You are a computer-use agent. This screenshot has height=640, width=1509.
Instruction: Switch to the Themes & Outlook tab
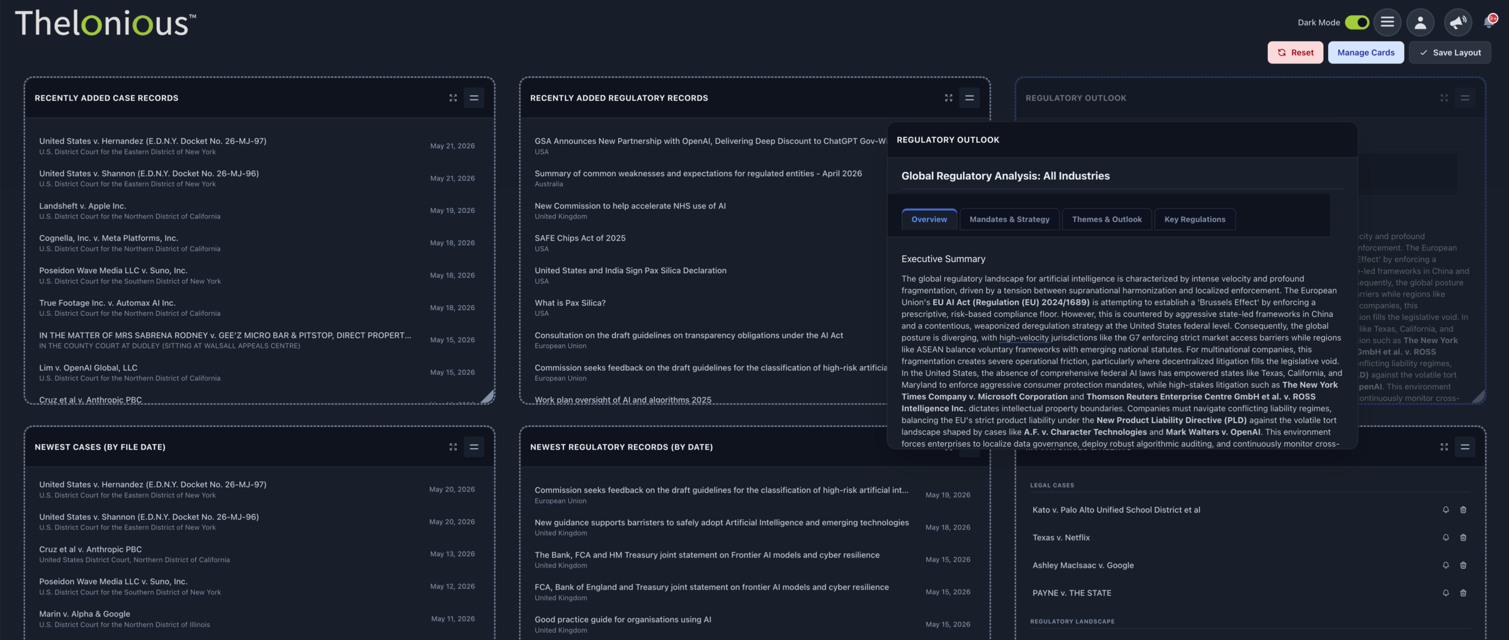pos(1106,219)
